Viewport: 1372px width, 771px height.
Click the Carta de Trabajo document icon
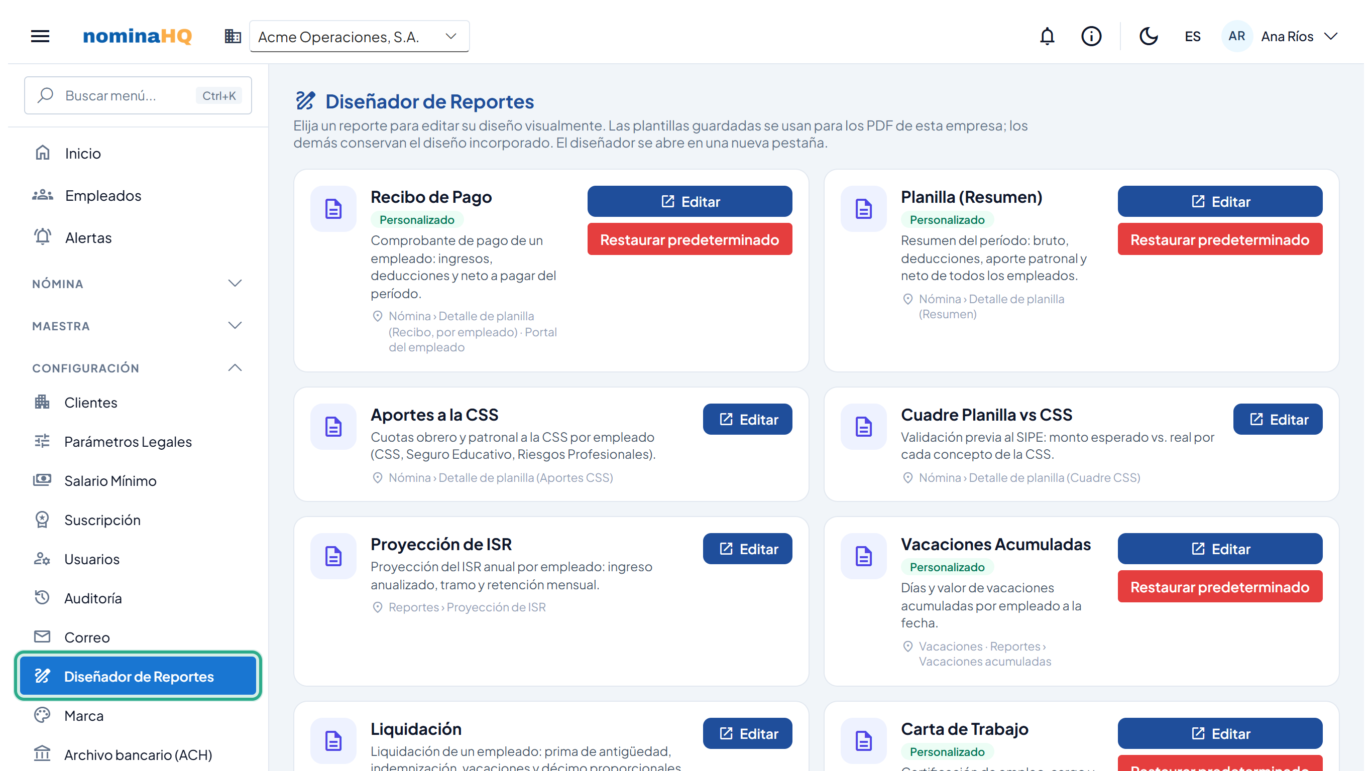pyautogui.click(x=863, y=741)
